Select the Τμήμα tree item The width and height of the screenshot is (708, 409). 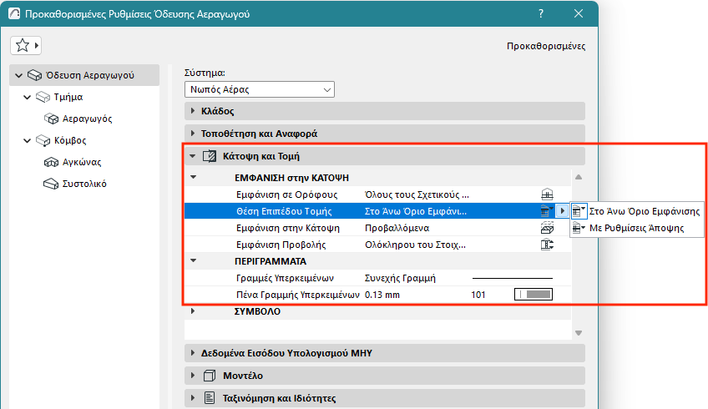[x=68, y=97]
